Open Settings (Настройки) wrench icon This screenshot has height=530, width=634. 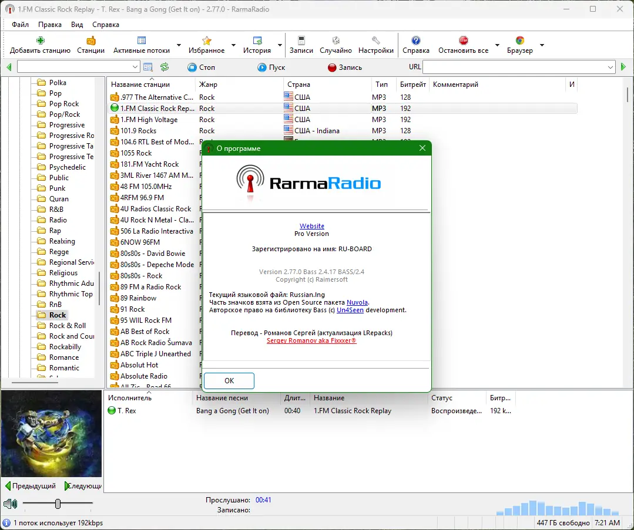point(375,40)
